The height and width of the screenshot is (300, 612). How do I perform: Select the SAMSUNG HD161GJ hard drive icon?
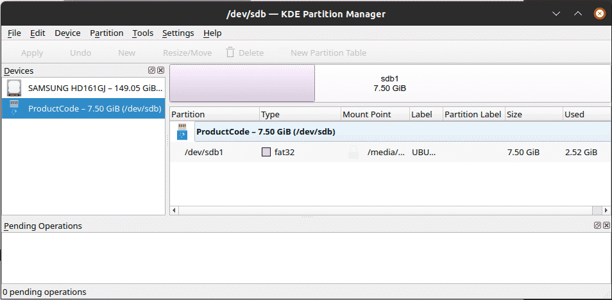[14, 88]
